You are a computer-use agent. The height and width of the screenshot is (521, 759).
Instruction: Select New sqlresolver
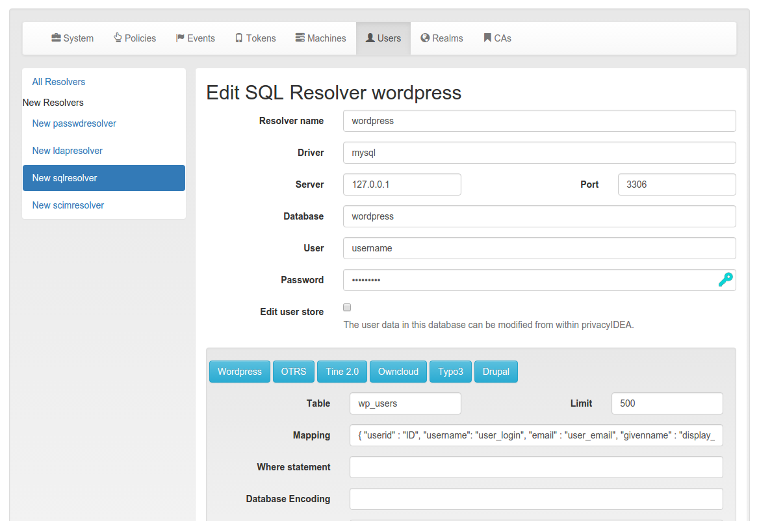pos(103,178)
